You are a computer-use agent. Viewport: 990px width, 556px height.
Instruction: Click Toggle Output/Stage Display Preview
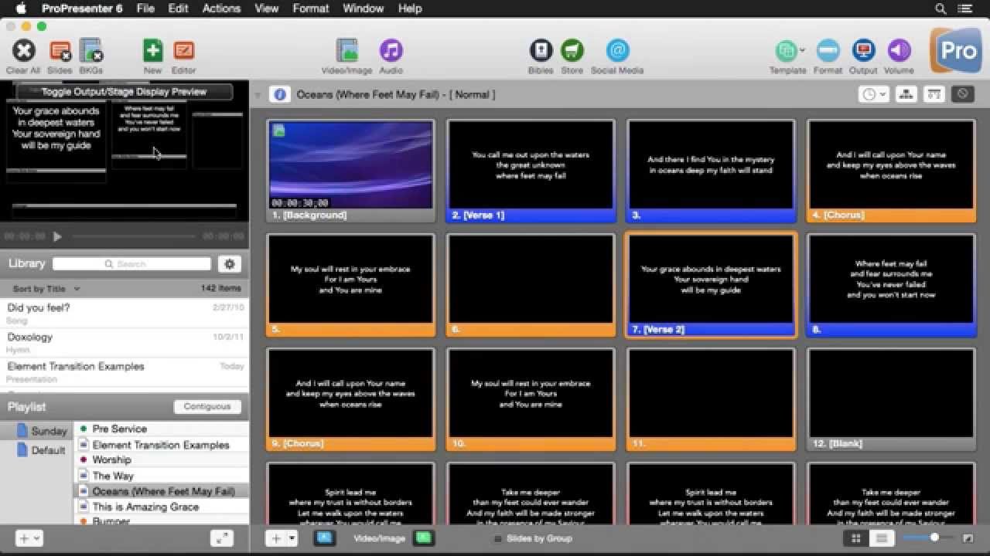pos(124,91)
